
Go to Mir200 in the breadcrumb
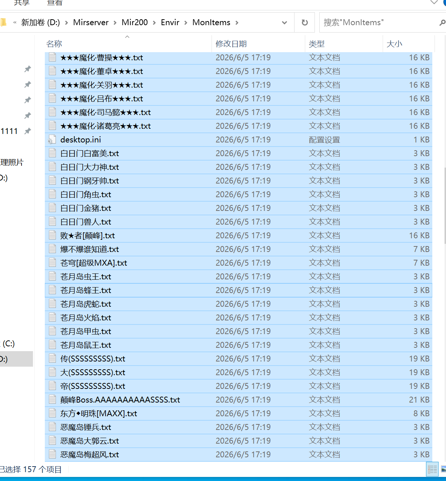point(134,23)
